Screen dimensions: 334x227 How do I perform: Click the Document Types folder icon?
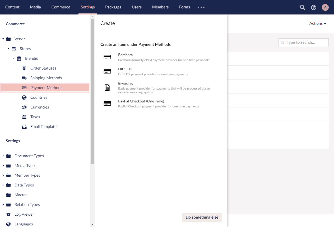tap(8, 156)
